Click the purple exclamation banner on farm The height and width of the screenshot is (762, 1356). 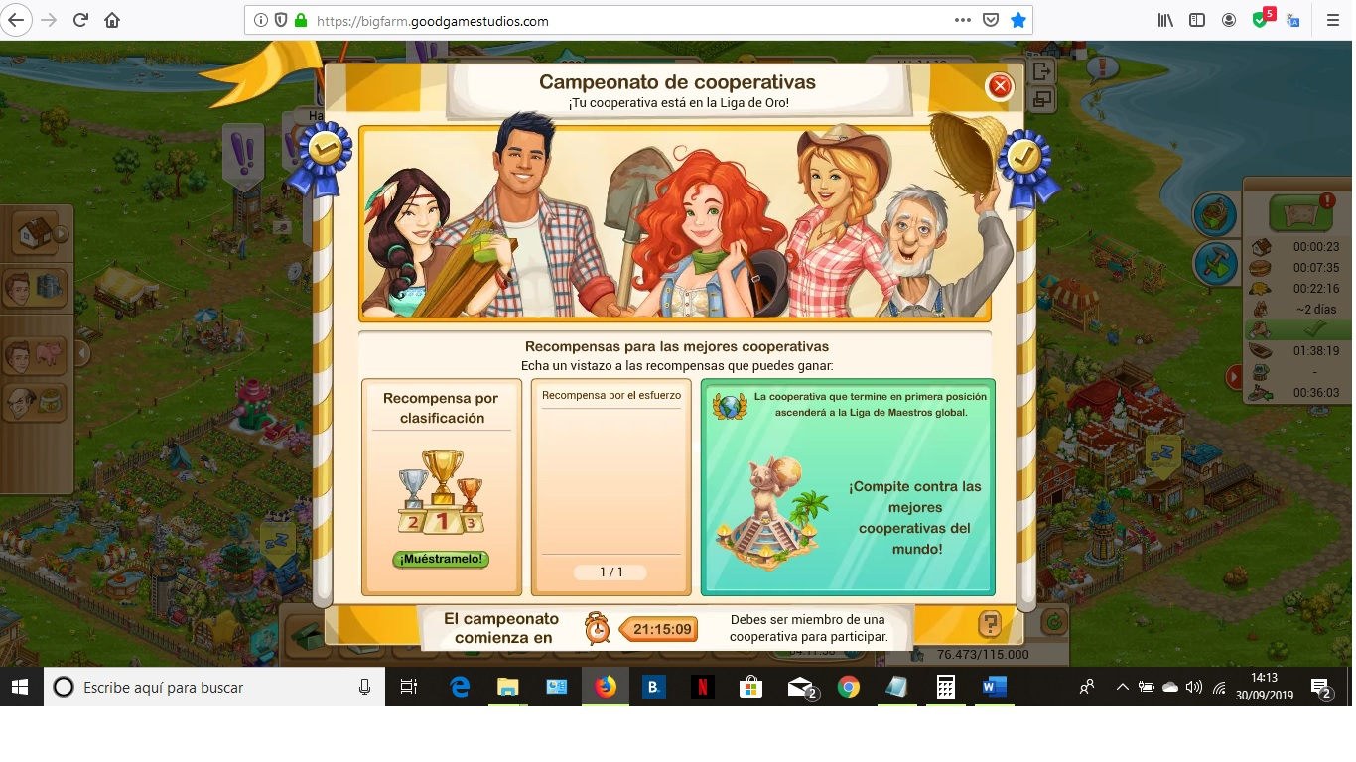pyautogui.click(x=242, y=157)
